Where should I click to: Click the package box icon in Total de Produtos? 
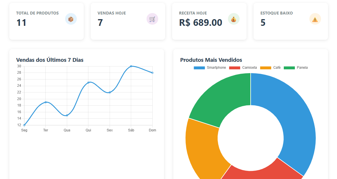pyautogui.click(x=71, y=19)
